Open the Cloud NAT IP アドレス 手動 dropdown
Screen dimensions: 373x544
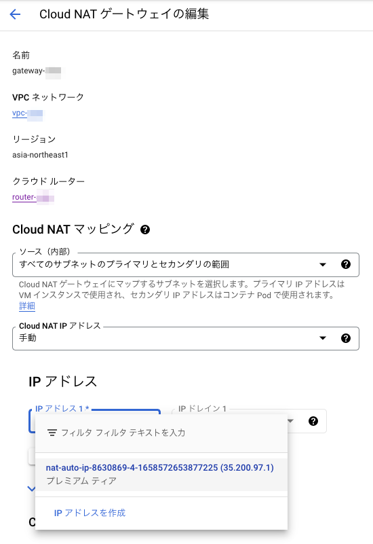click(x=186, y=338)
